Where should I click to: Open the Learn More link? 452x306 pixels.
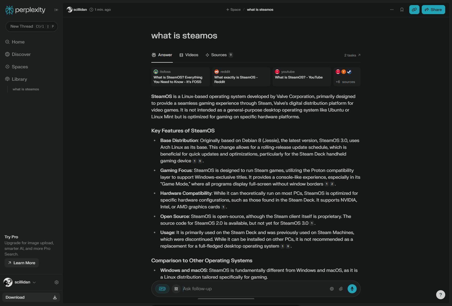[x=22, y=263]
